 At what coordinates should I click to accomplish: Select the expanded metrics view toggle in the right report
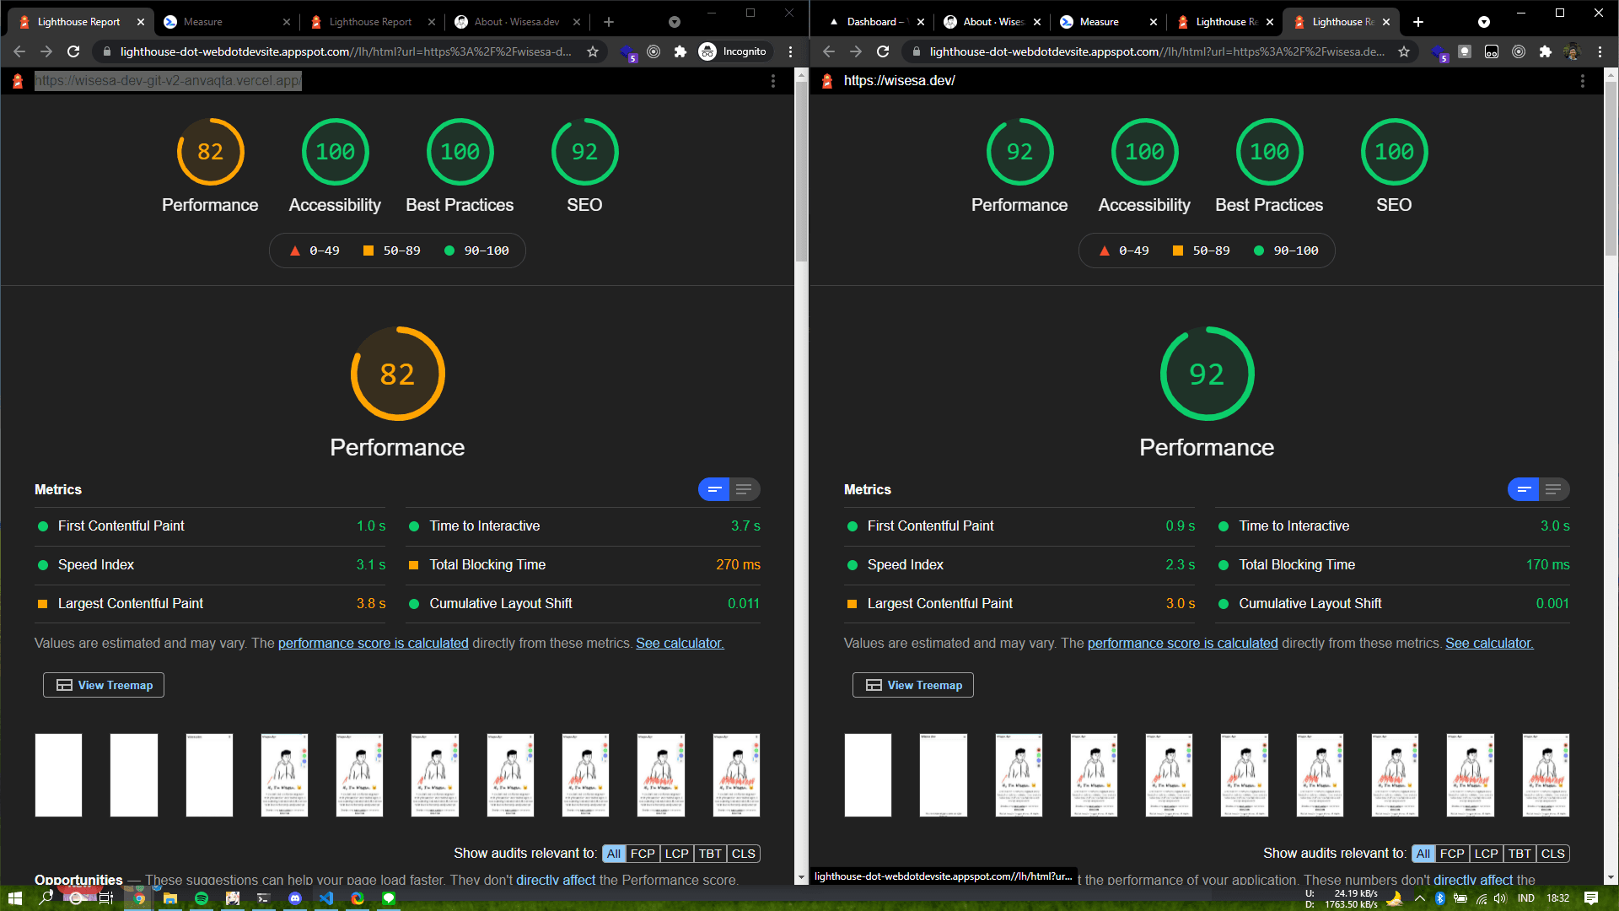point(1554,489)
